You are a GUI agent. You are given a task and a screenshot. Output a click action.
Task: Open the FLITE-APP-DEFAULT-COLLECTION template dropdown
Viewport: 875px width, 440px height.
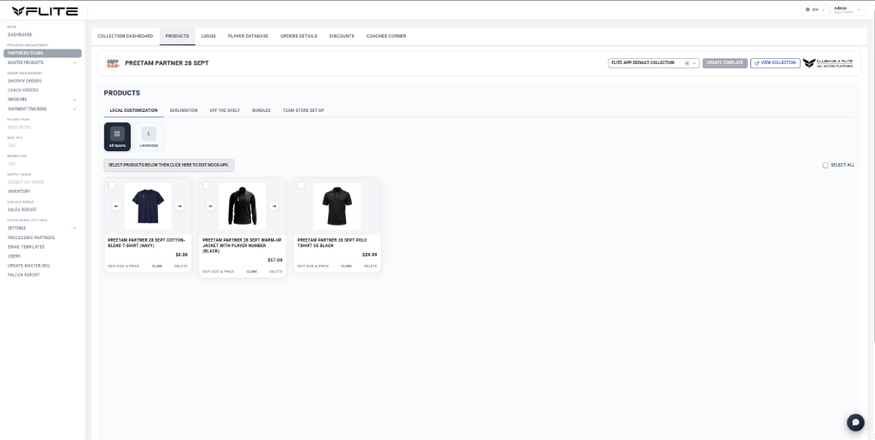654,63
